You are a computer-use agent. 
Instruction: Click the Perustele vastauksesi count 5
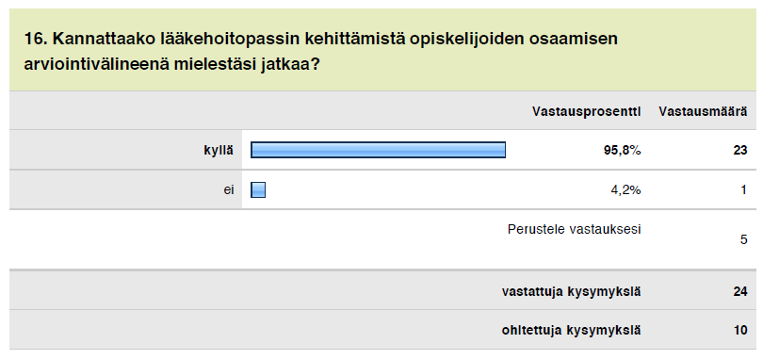(743, 239)
